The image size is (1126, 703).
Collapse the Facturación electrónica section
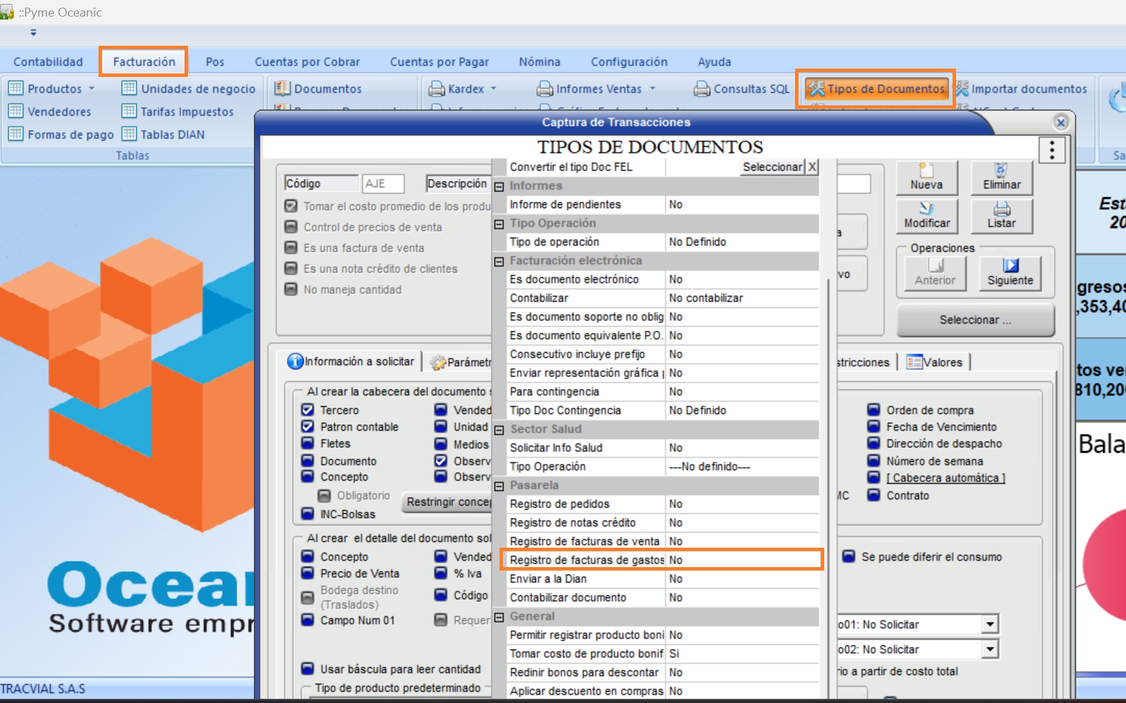click(499, 261)
